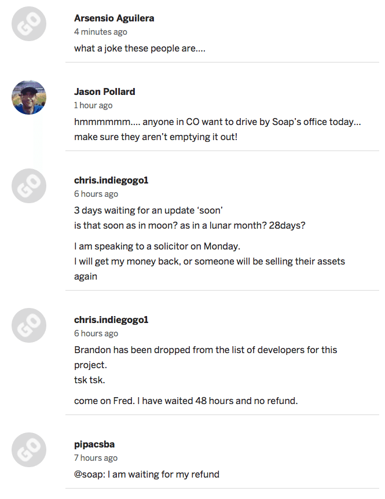The height and width of the screenshot is (499, 385).
Task: Click the '@soap: I am waiting for my refund' comment
Action: pyautogui.click(x=146, y=474)
